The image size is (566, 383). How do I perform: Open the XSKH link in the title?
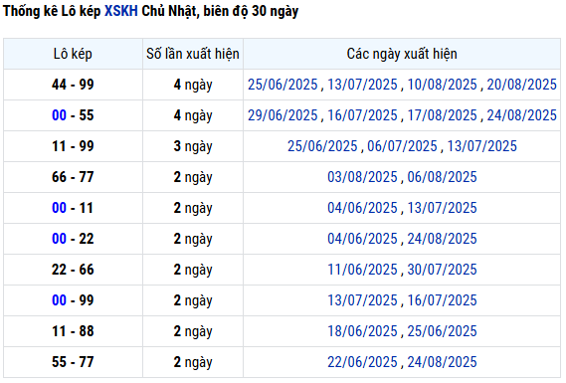pyautogui.click(x=121, y=11)
